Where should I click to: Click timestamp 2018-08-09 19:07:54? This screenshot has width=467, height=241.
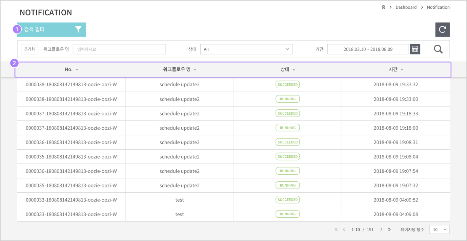396,171
